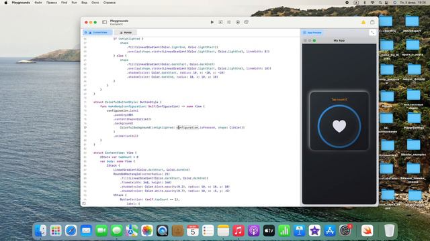
Task: Launch Safari from the Dock
Action: pyautogui.click(x=71, y=230)
